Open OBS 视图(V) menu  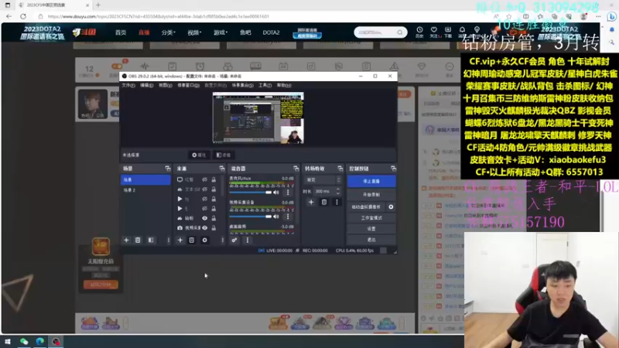click(165, 85)
